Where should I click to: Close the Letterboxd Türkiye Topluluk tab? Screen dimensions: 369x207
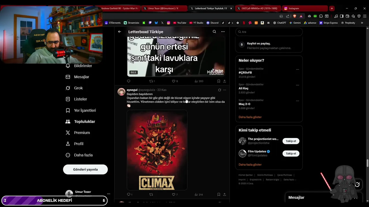(231, 8)
